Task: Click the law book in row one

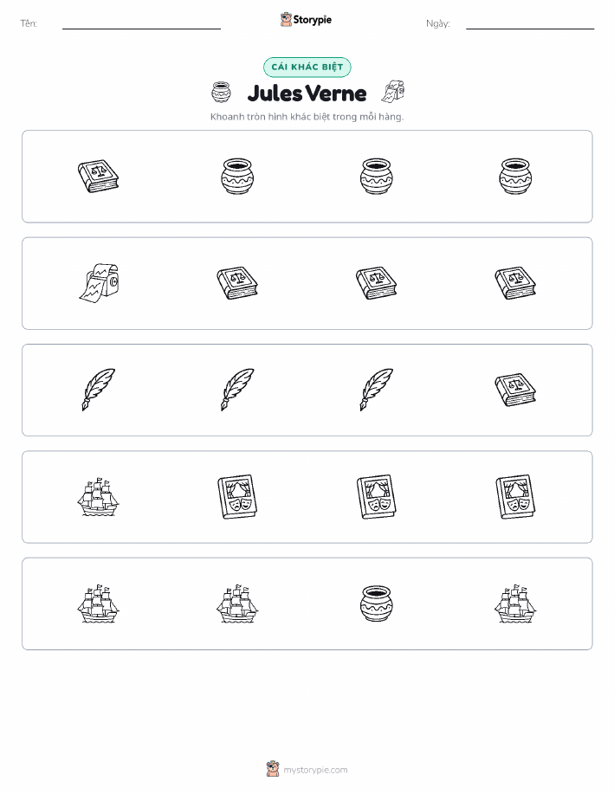Action: pyautogui.click(x=98, y=177)
